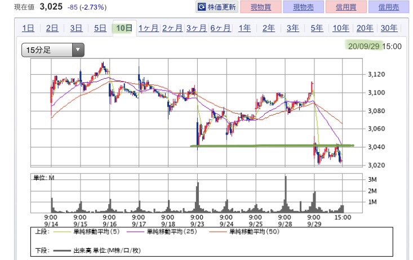
Task: Switch chart to 10年 range
Action: click(x=341, y=28)
